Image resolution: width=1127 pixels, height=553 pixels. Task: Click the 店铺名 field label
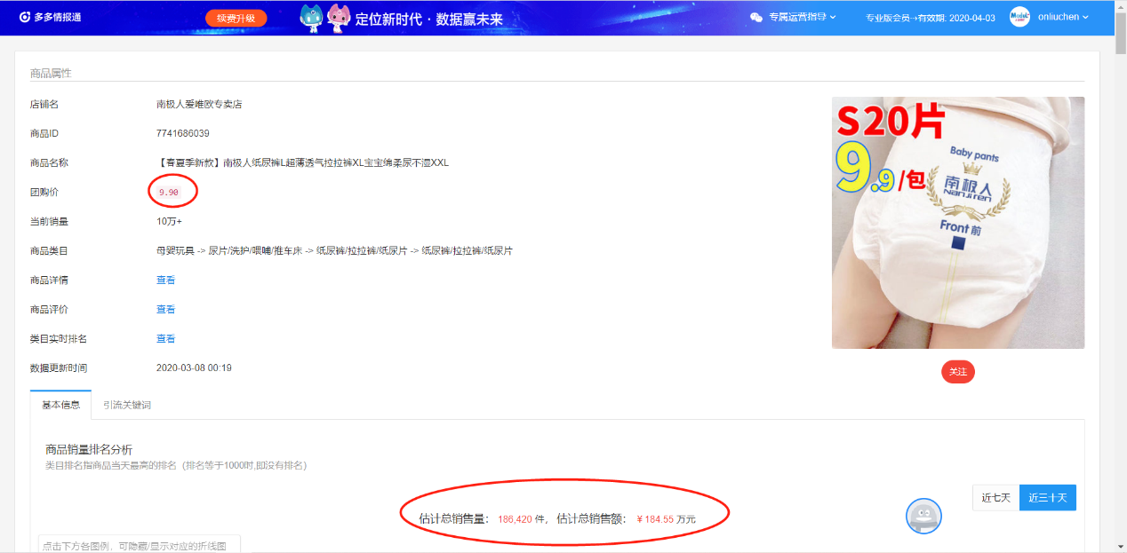pyautogui.click(x=44, y=105)
